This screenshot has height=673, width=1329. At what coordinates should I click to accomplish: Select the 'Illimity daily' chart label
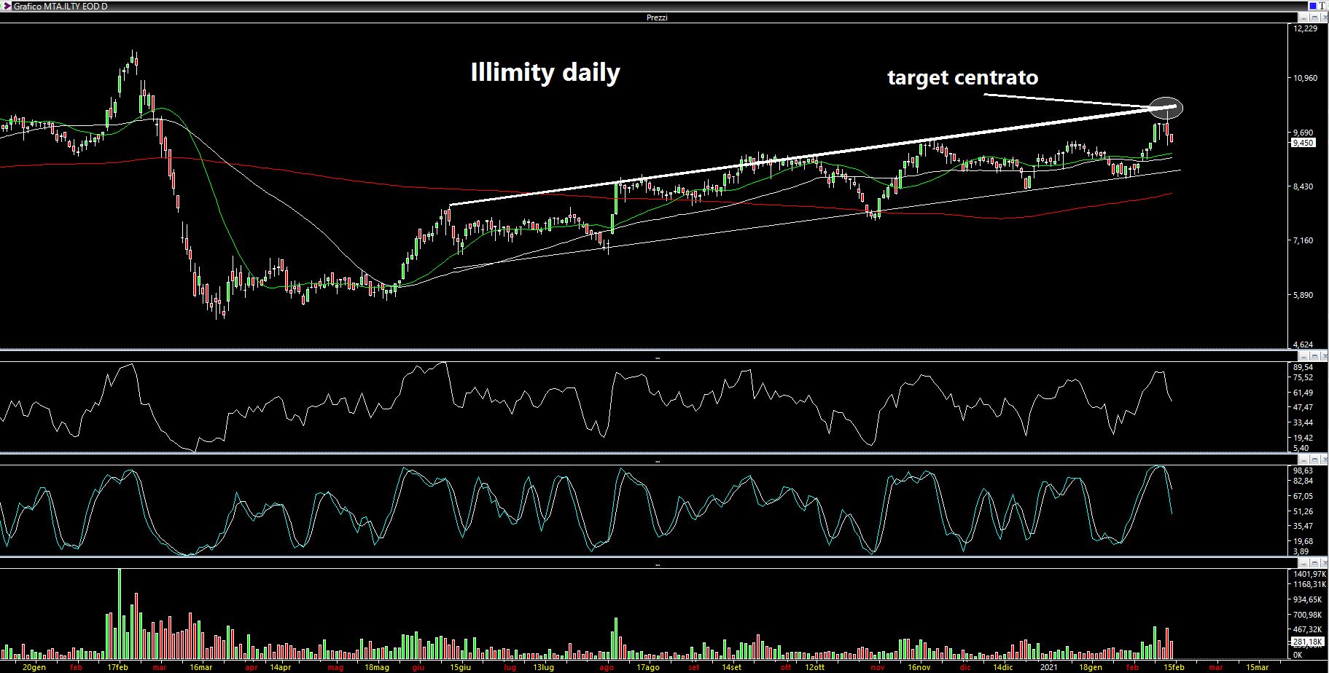tap(545, 73)
